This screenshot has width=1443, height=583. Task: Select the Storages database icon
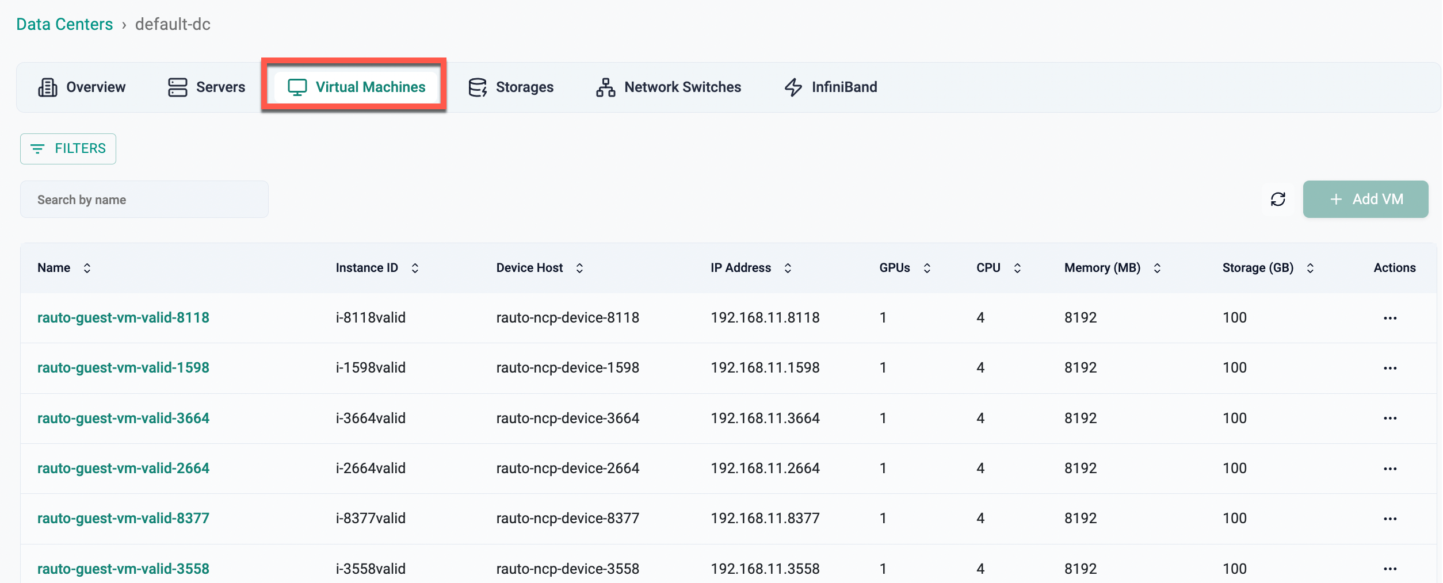pos(476,87)
